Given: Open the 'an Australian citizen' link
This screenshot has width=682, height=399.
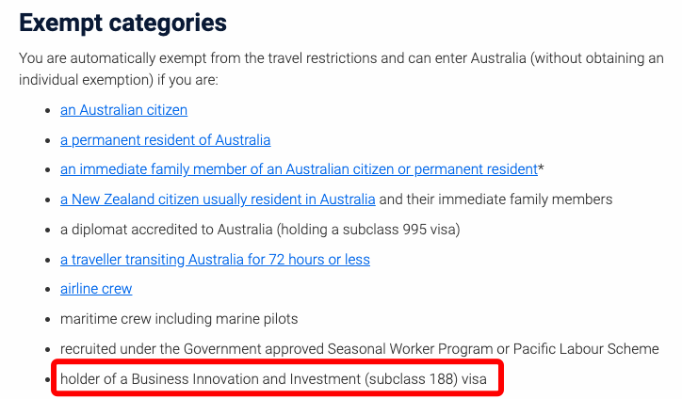Looking at the screenshot, I should (x=123, y=110).
